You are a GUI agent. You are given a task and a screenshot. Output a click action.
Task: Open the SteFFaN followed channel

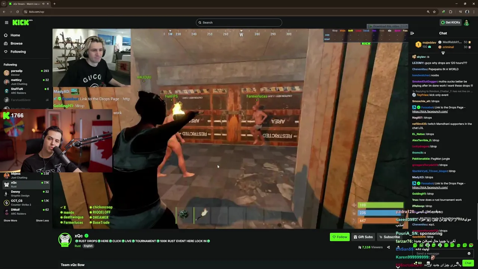[26, 90]
